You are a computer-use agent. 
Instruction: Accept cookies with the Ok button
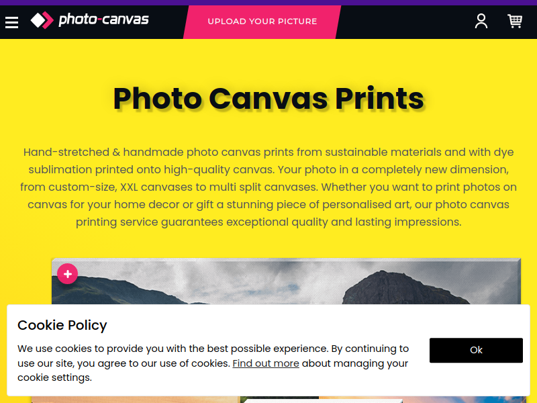476,350
